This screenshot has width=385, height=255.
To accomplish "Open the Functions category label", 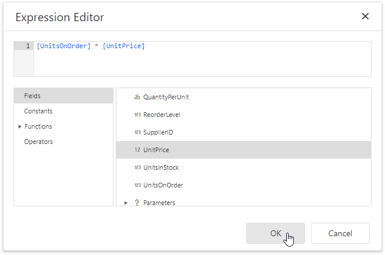I will pyautogui.click(x=38, y=126).
